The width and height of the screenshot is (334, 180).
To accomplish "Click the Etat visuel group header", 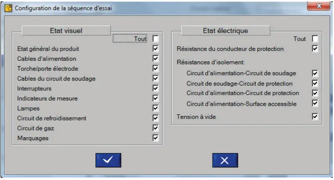I will (x=66, y=31).
